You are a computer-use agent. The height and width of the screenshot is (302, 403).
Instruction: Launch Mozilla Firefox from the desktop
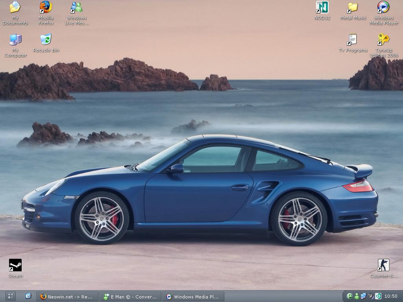click(46, 7)
